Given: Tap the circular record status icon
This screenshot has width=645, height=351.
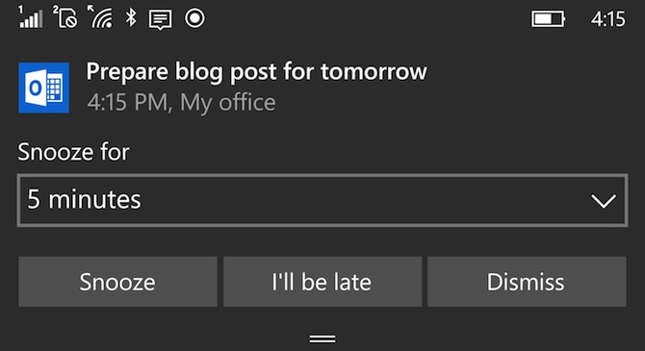Looking at the screenshot, I should click(x=194, y=18).
